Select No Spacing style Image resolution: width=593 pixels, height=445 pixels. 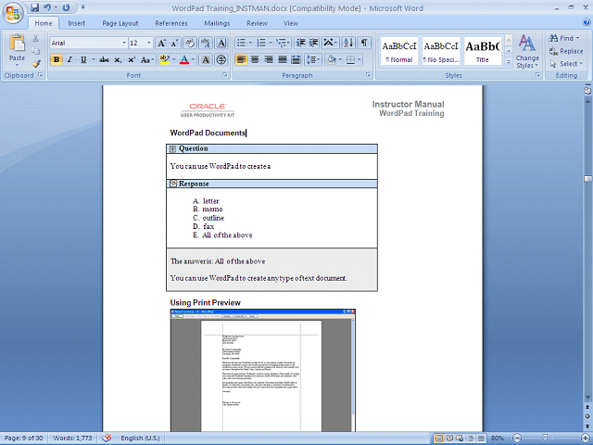(441, 51)
